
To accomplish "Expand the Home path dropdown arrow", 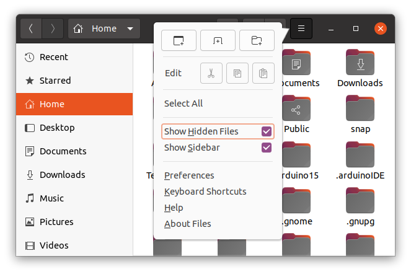I will coord(130,29).
